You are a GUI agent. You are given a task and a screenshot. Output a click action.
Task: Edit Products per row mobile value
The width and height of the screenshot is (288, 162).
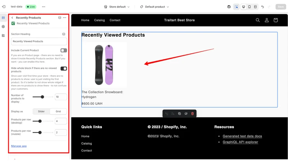pyautogui.click(x=61, y=132)
